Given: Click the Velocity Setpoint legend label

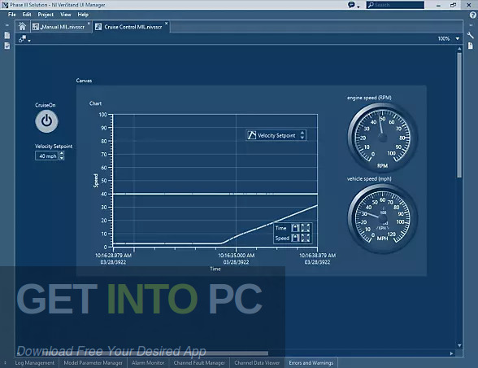Looking at the screenshot, I should click(x=276, y=136).
